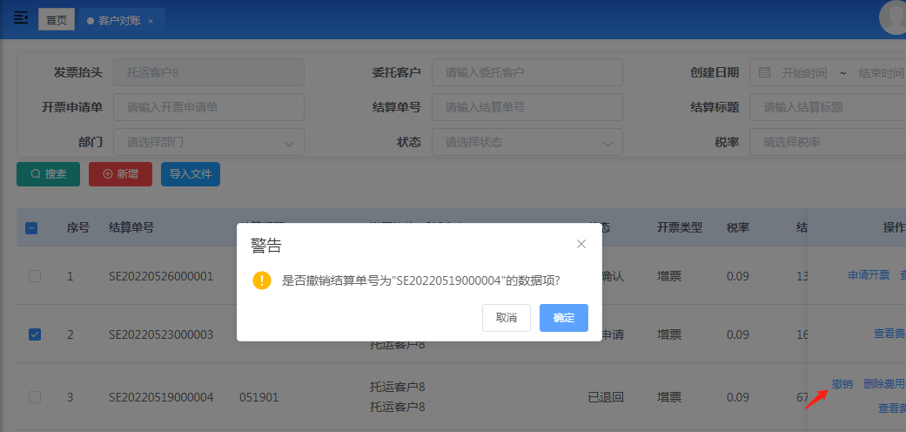Click the 增票 cell in row 1
The width and height of the screenshot is (906, 432).
[669, 276]
